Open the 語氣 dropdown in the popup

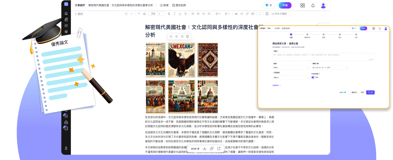pos(291,67)
